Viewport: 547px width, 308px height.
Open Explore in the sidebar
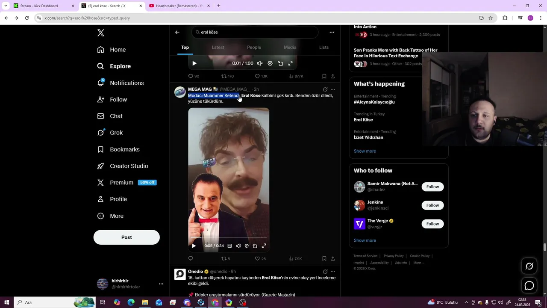(114, 66)
